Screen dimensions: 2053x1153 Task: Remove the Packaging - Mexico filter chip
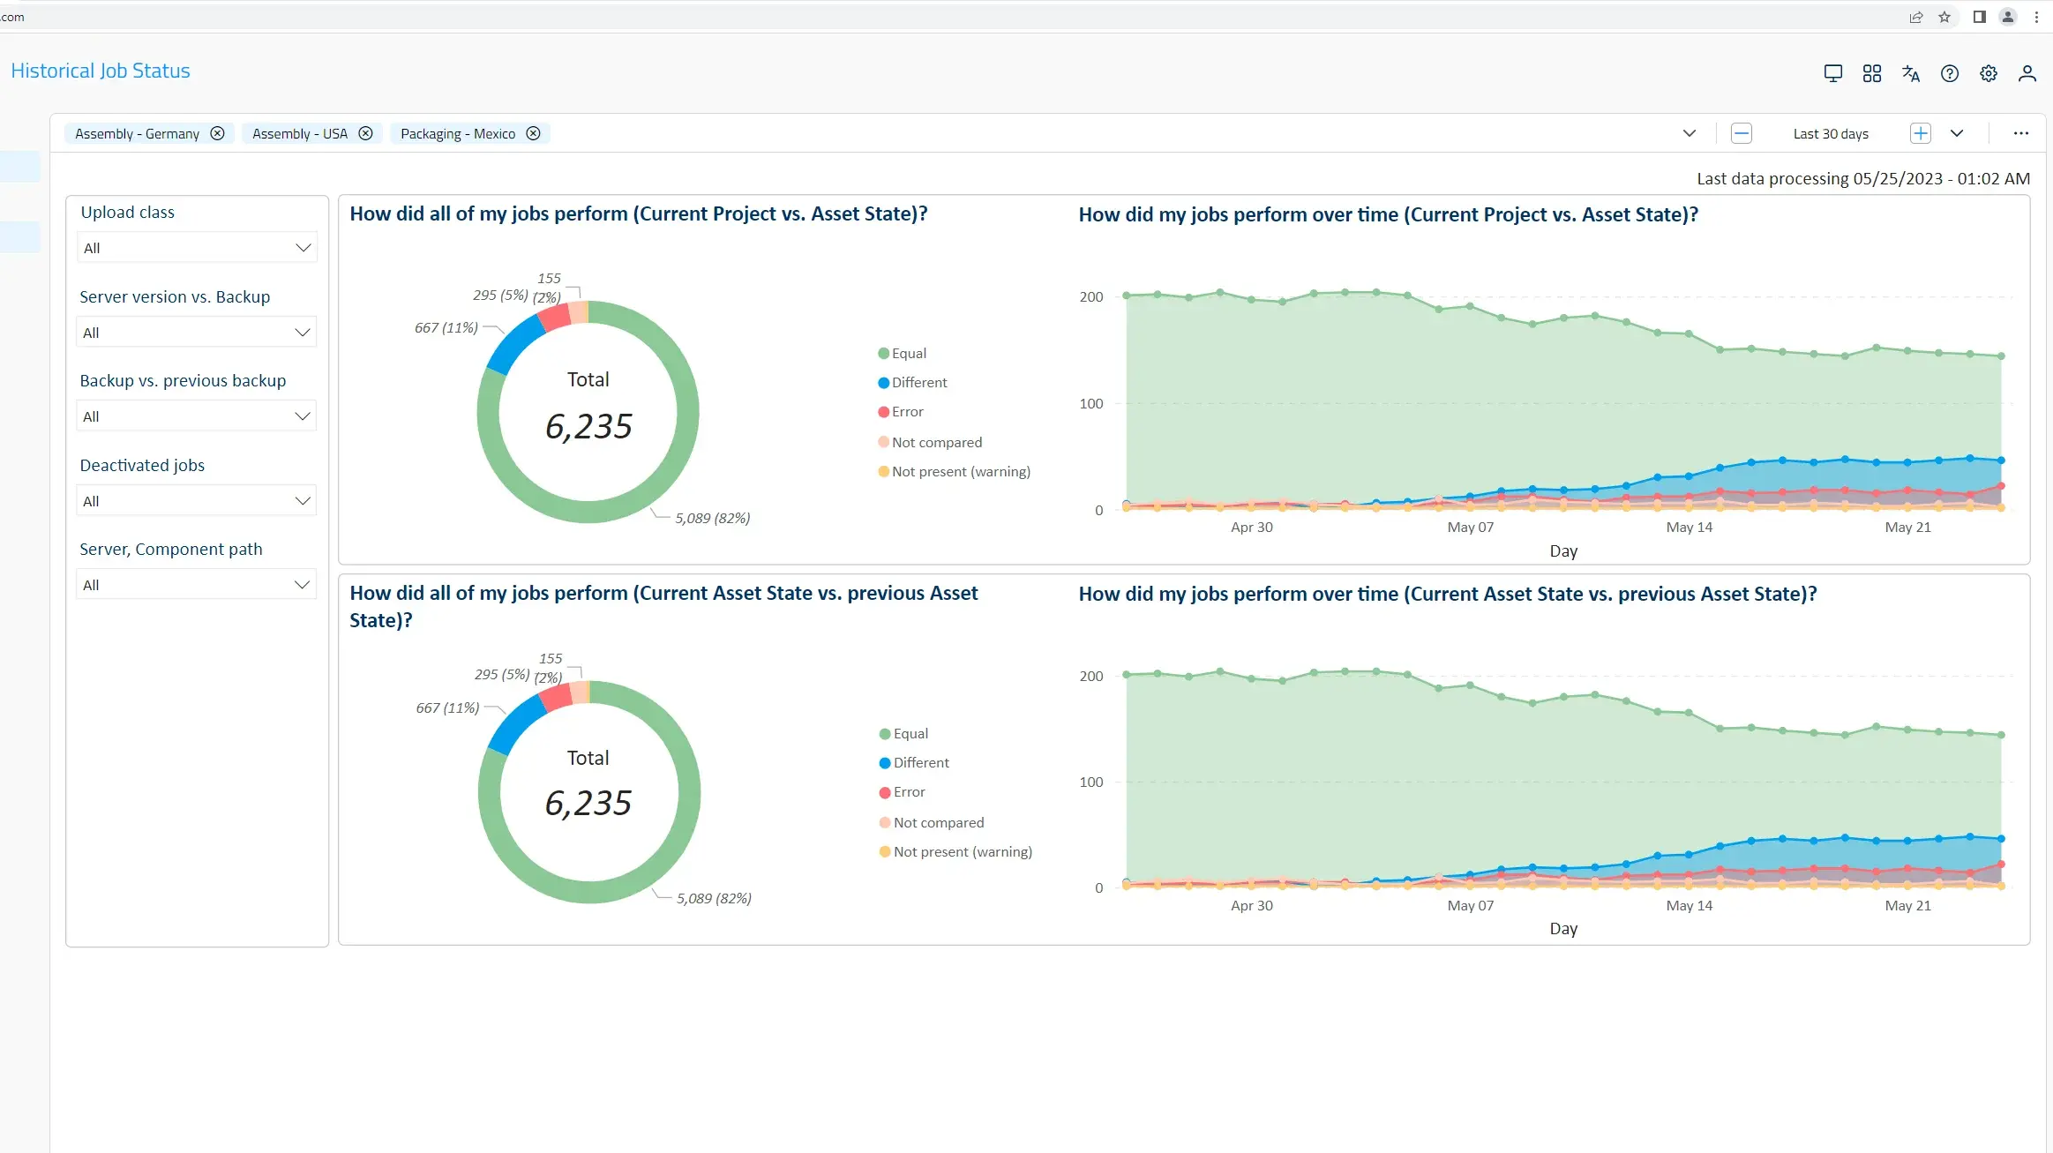(x=533, y=133)
